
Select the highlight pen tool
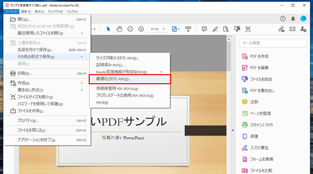[x=215, y=29]
